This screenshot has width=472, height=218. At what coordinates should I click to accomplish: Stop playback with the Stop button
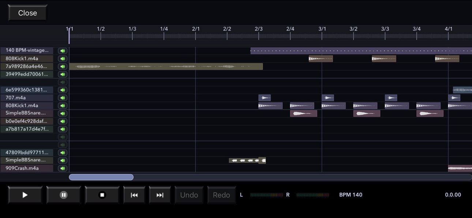[x=102, y=195]
